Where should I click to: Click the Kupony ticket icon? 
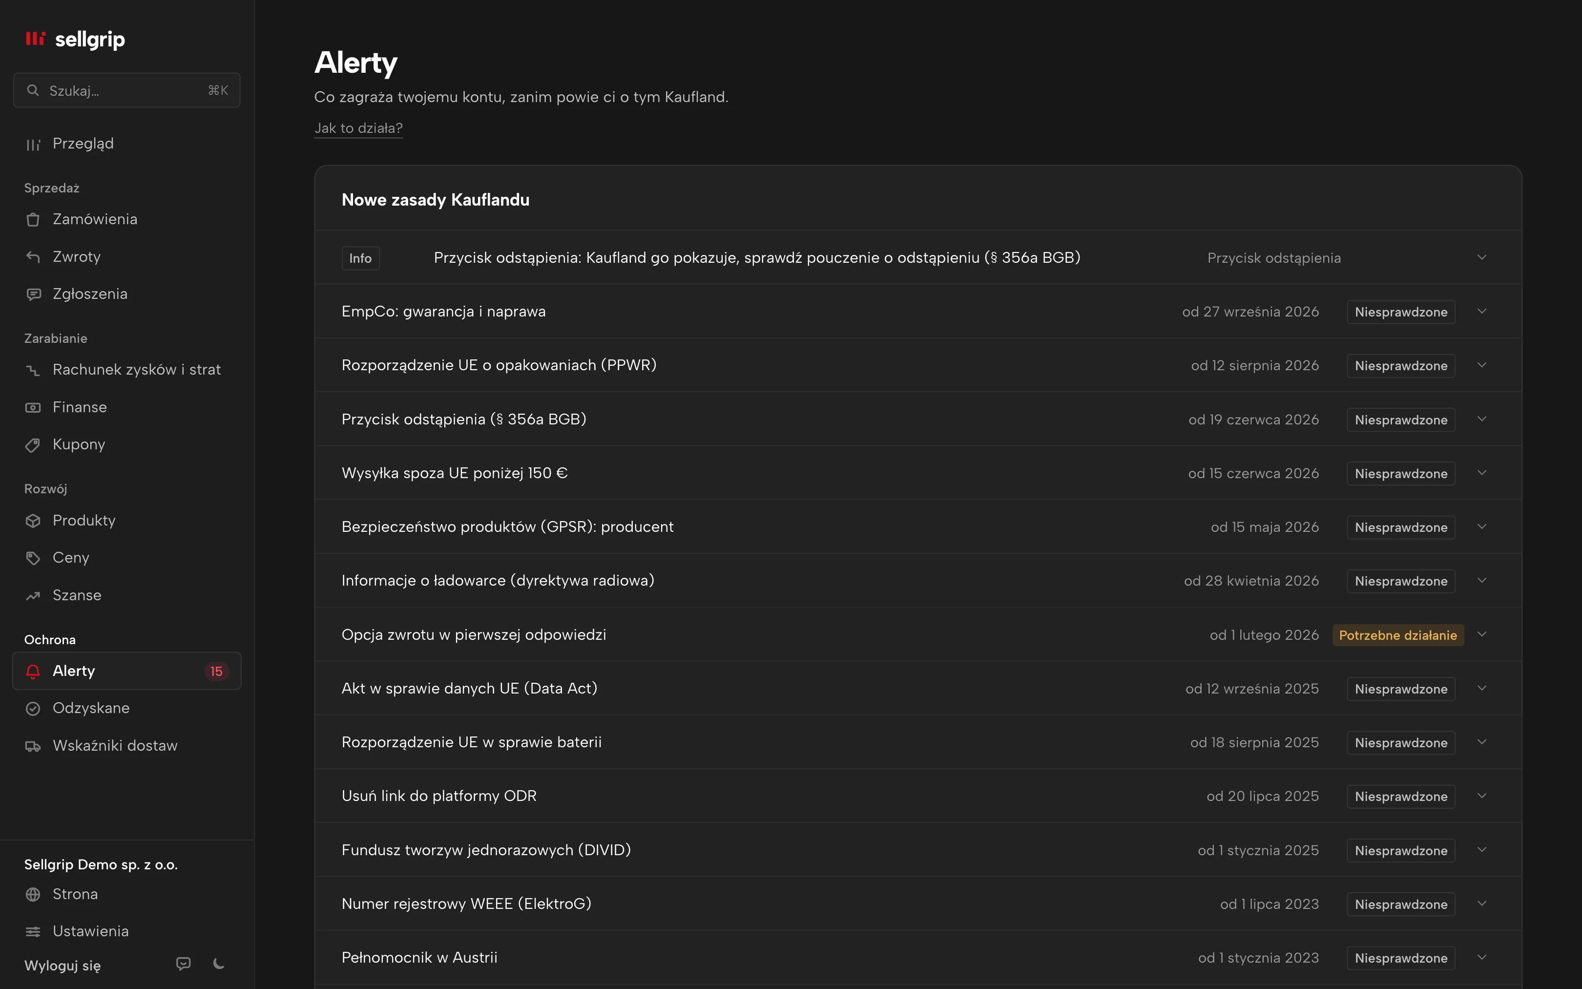pos(33,445)
